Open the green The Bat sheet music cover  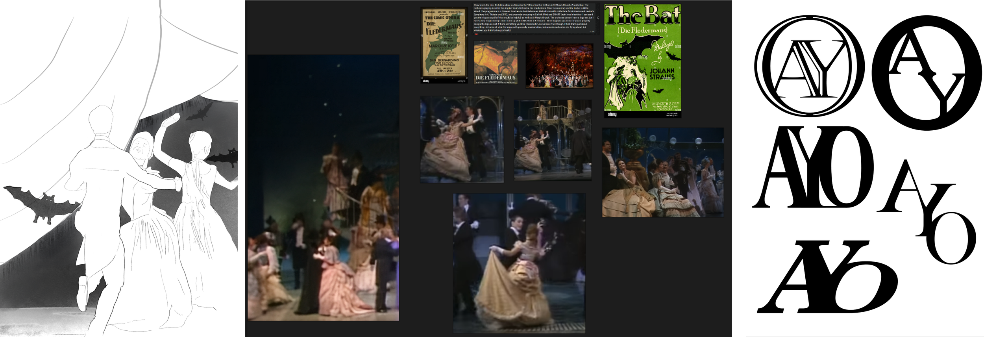click(642, 61)
